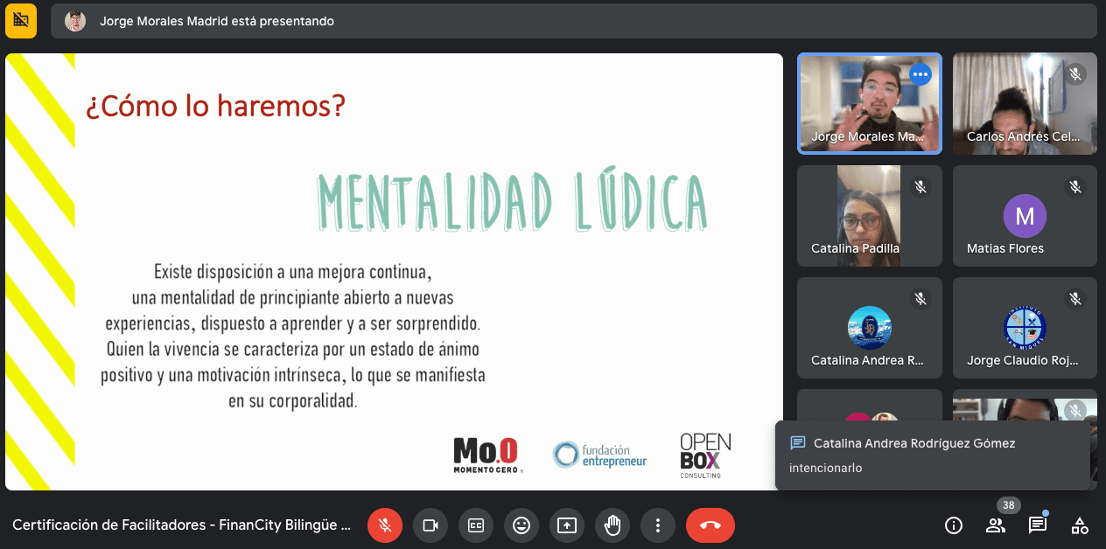Screen dimensions: 1106x549
Task: Open the emoji reactions picker
Action: tap(521, 525)
